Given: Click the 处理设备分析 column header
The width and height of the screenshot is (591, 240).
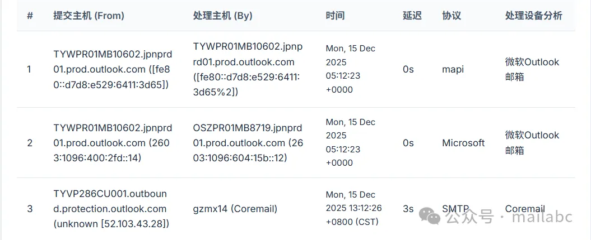Looking at the screenshot, I should pyautogui.click(x=533, y=16).
